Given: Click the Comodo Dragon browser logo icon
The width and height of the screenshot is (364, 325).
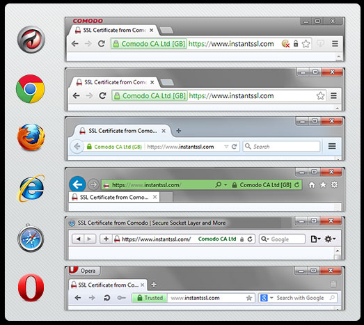Looking at the screenshot, I should point(31,40).
